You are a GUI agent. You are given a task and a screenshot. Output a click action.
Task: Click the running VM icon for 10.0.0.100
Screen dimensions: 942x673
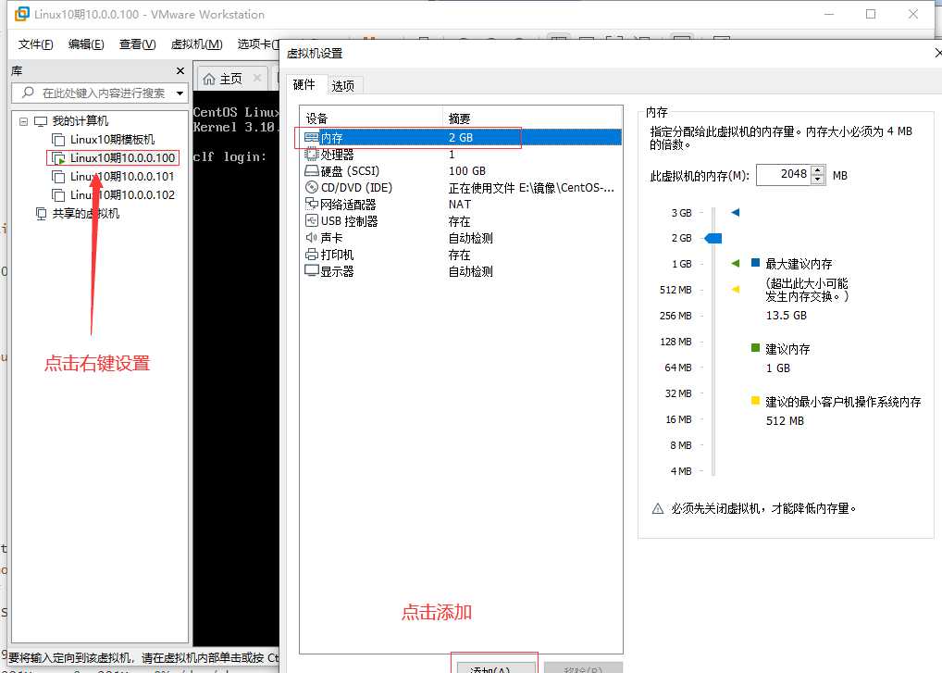click(x=58, y=158)
